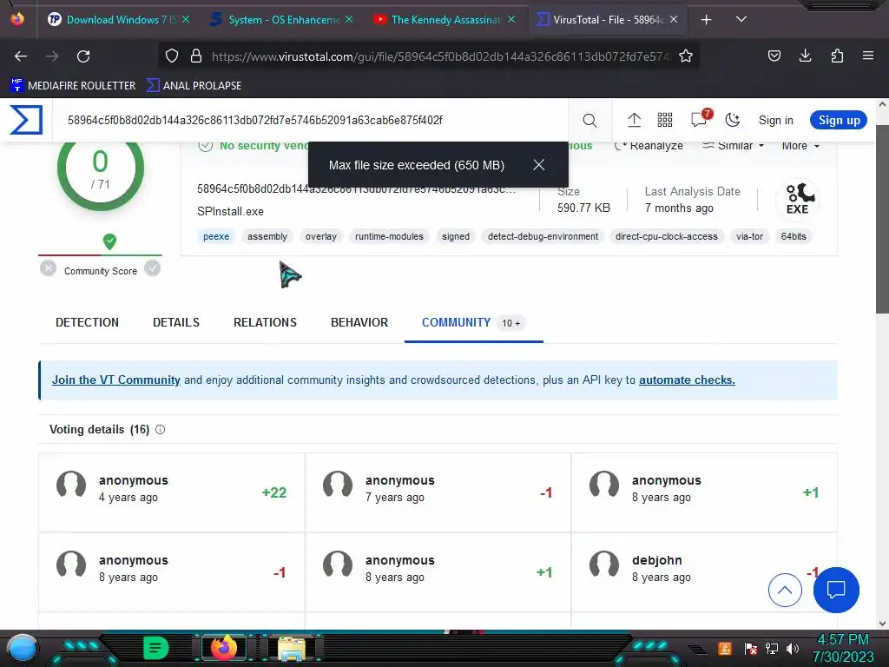Open Firefox downloads panel

(805, 56)
